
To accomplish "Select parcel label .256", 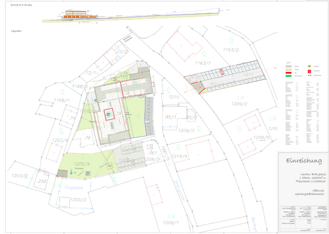I will [x=42, y=181].
